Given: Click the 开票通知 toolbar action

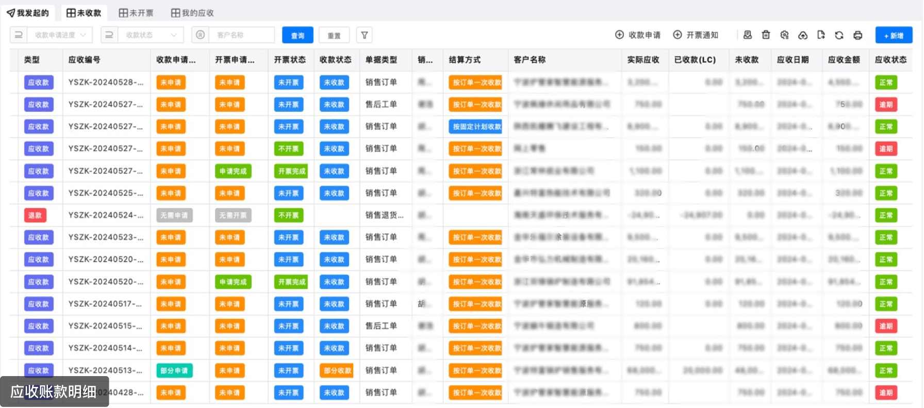Looking at the screenshot, I should tap(696, 35).
